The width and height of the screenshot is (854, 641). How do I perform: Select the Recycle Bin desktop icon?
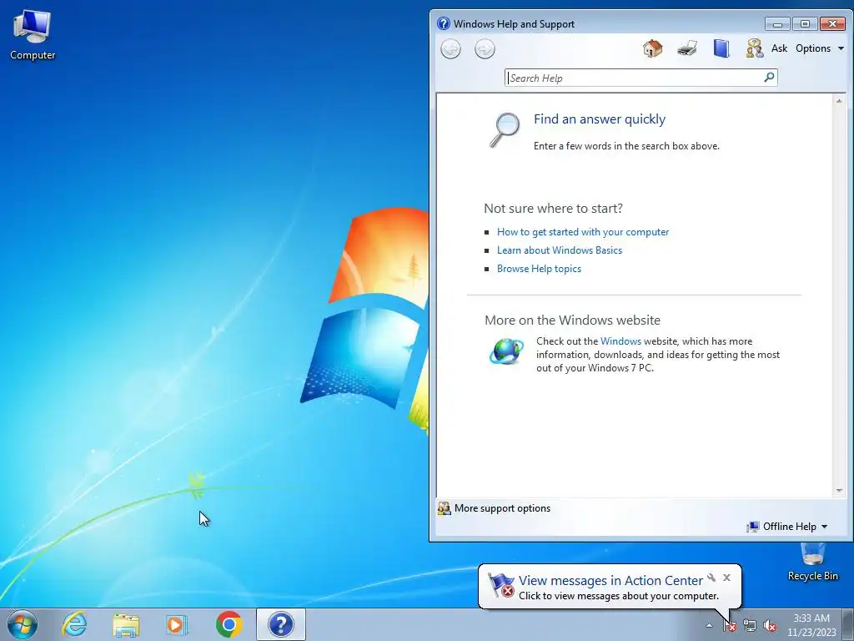(812, 563)
